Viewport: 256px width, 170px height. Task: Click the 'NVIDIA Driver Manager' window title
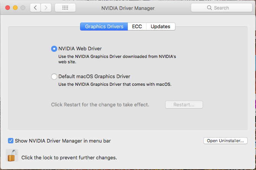128,8
